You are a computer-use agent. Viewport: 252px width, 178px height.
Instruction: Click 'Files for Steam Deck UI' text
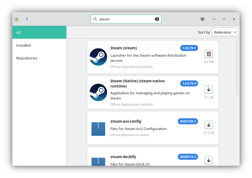tap(130, 164)
